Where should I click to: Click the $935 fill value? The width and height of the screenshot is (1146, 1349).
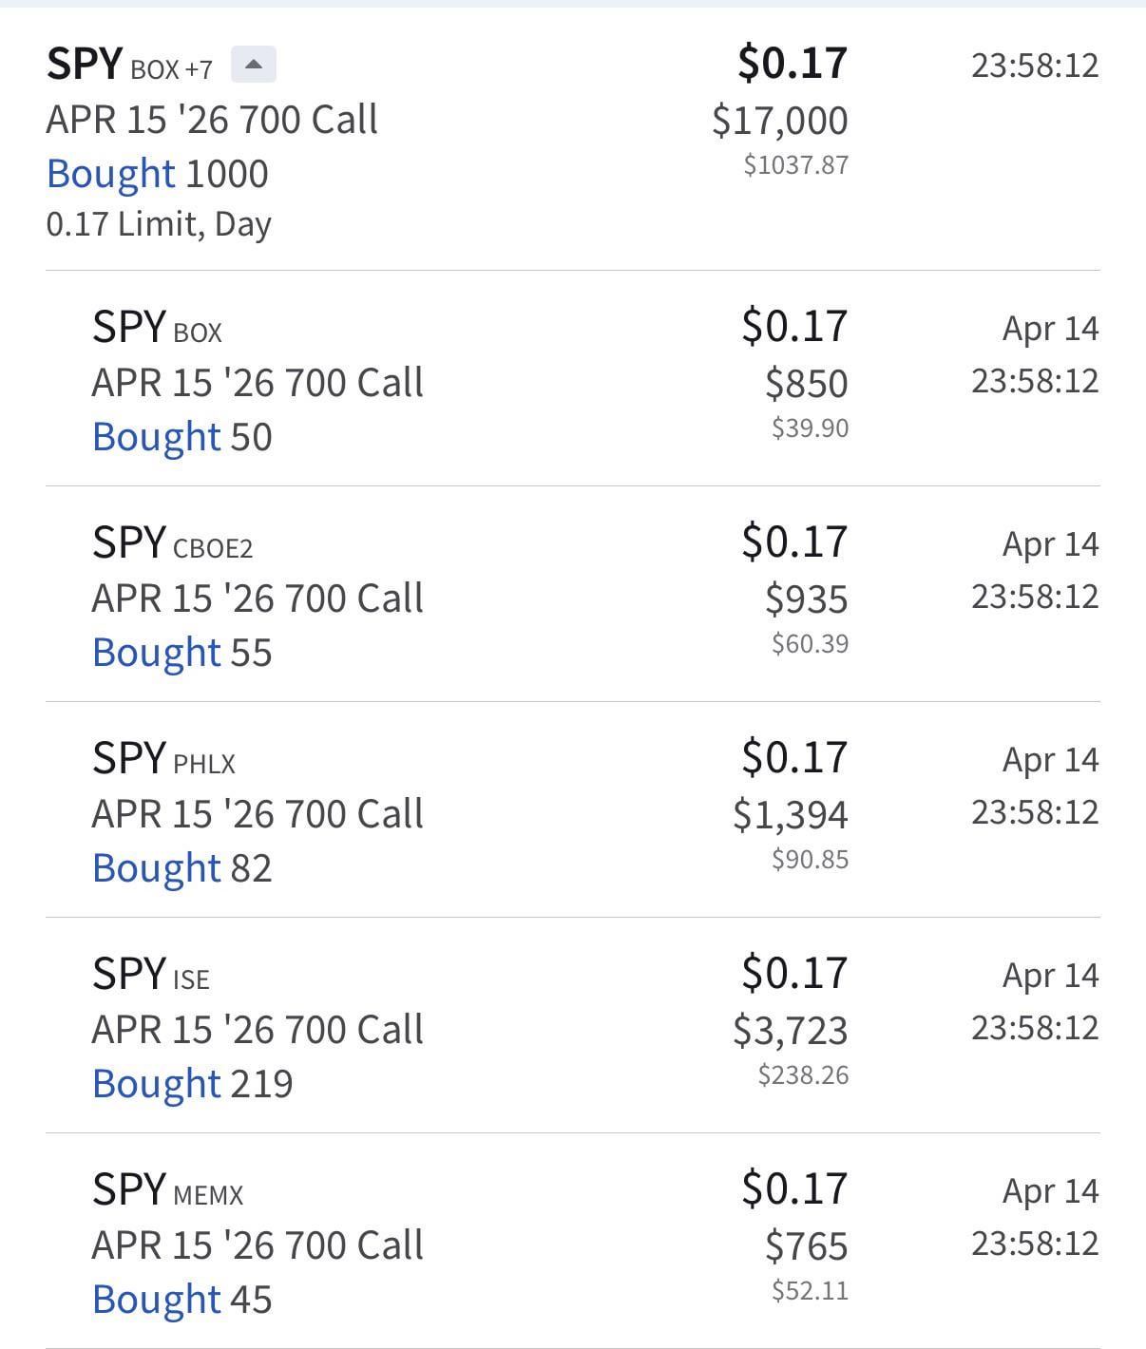(806, 599)
